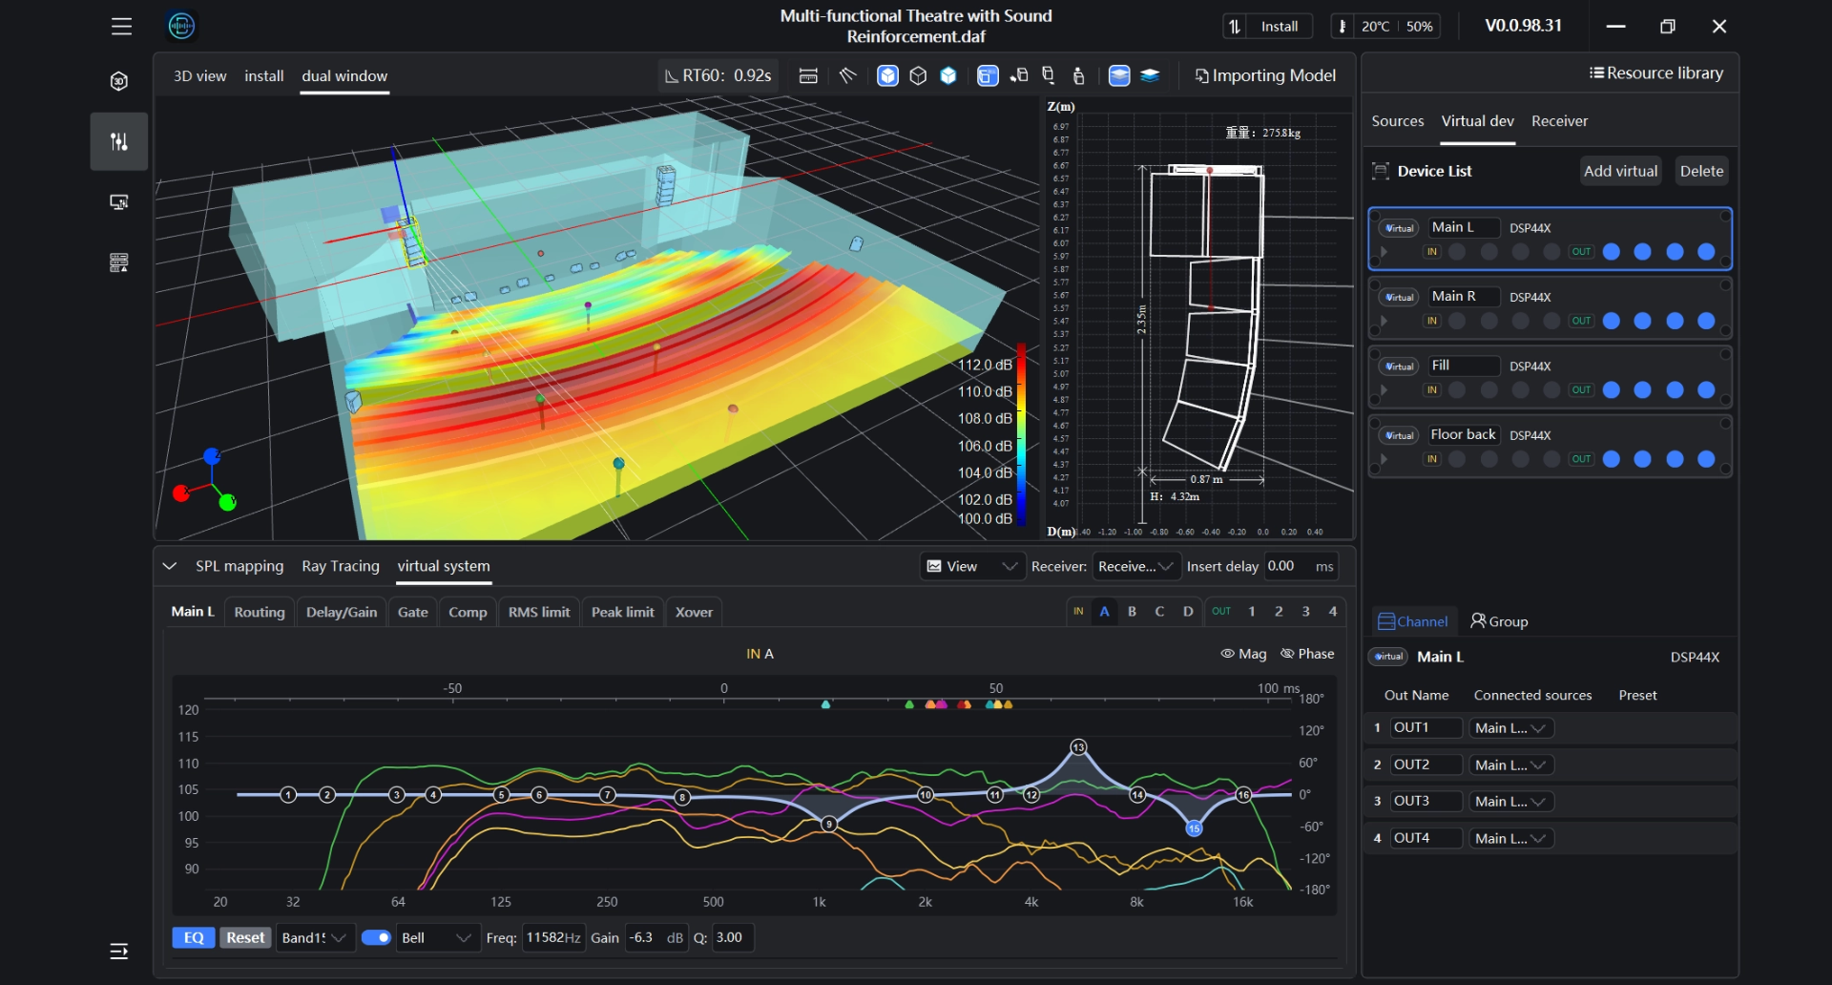Switch to the Receiver tab
This screenshot has height=985, width=1832.
(1559, 120)
